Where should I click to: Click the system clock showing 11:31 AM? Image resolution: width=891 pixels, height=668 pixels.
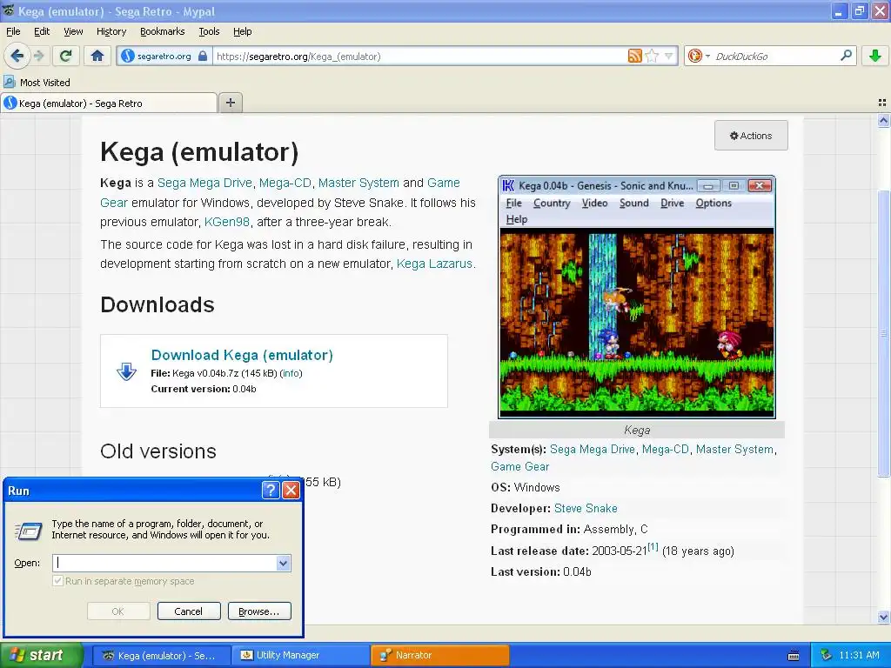tap(859, 655)
